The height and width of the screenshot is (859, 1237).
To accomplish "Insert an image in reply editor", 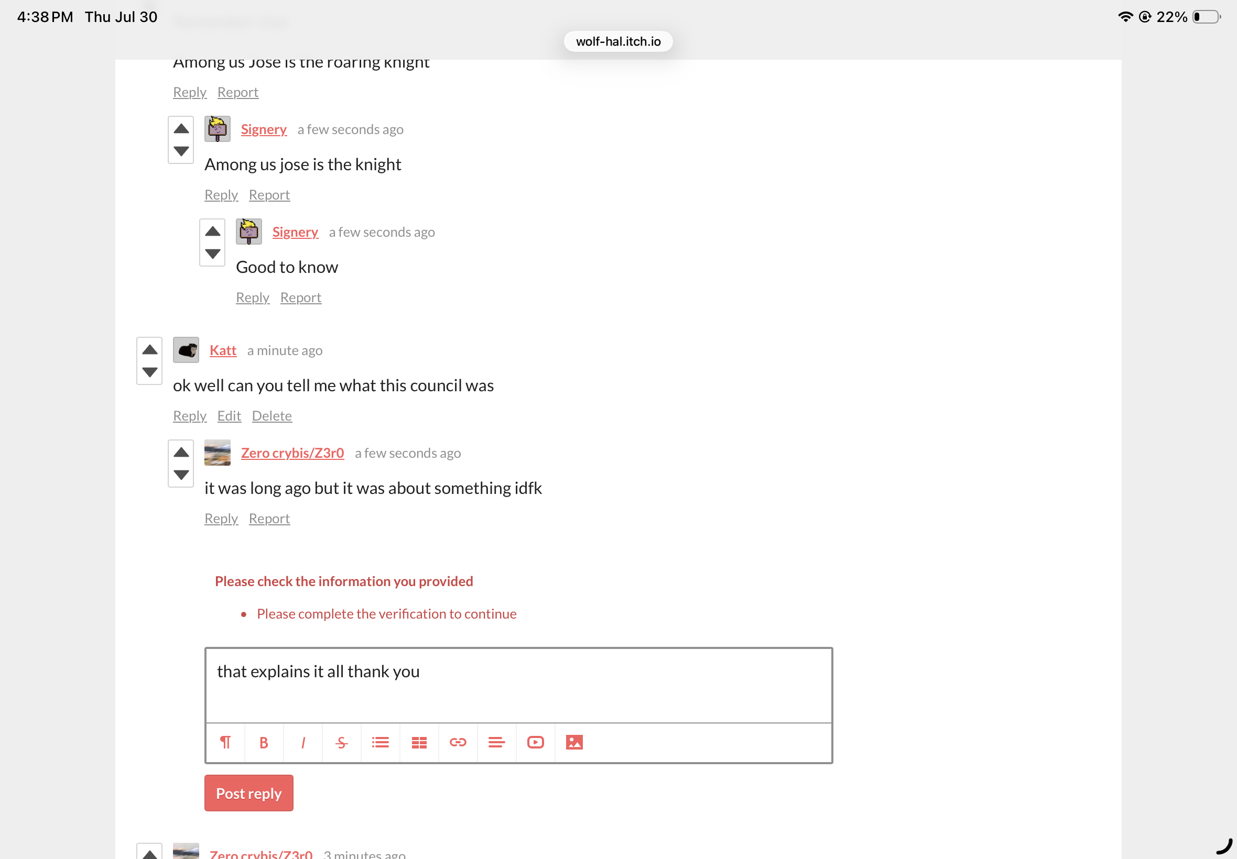I will click(x=574, y=743).
